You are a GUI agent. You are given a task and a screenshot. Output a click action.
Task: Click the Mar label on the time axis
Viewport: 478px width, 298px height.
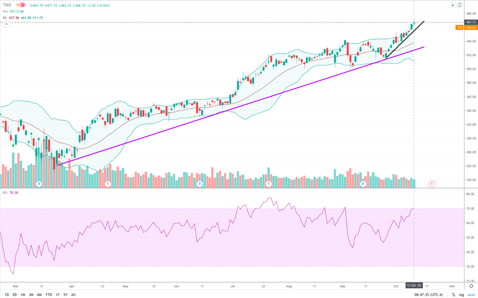coord(15,286)
